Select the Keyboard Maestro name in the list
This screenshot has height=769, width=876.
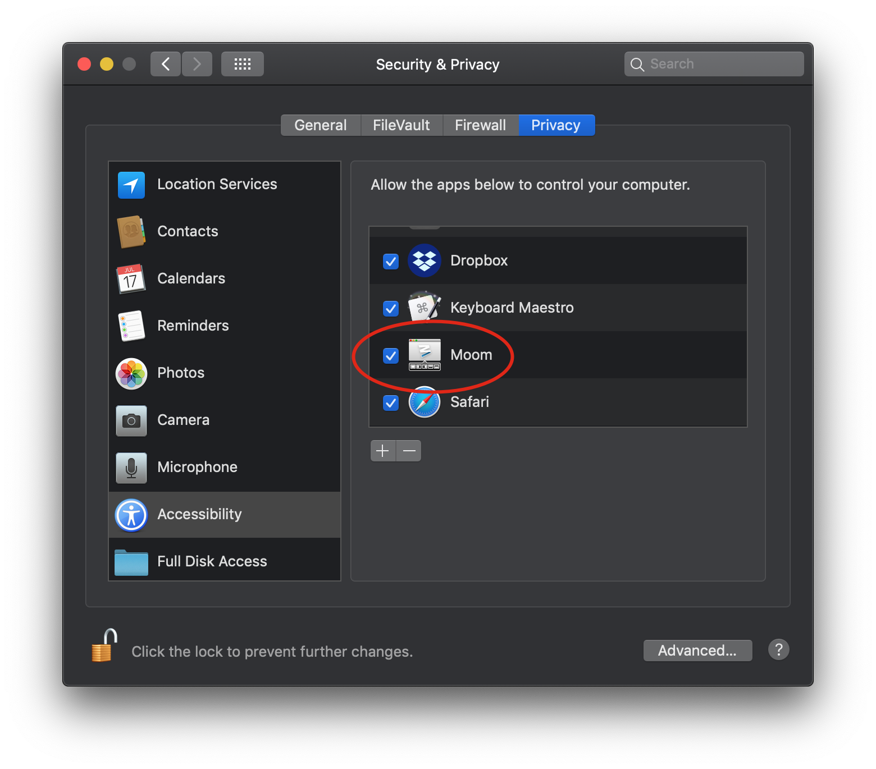tap(512, 308)
